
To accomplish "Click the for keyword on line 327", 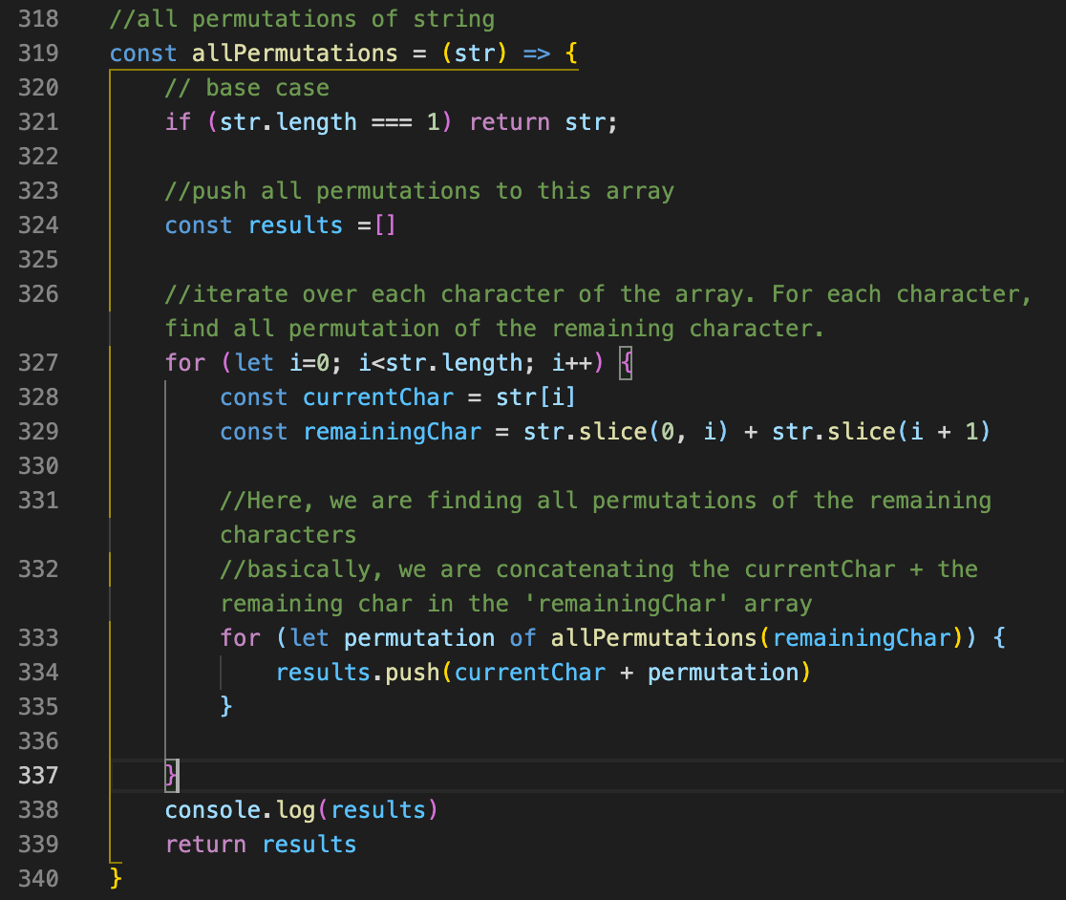I will tap(185, 362).
